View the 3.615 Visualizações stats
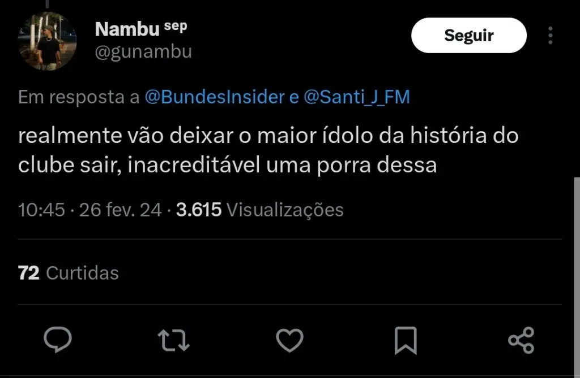This screenshot has height=378, width=580. (x=260, y=210)
